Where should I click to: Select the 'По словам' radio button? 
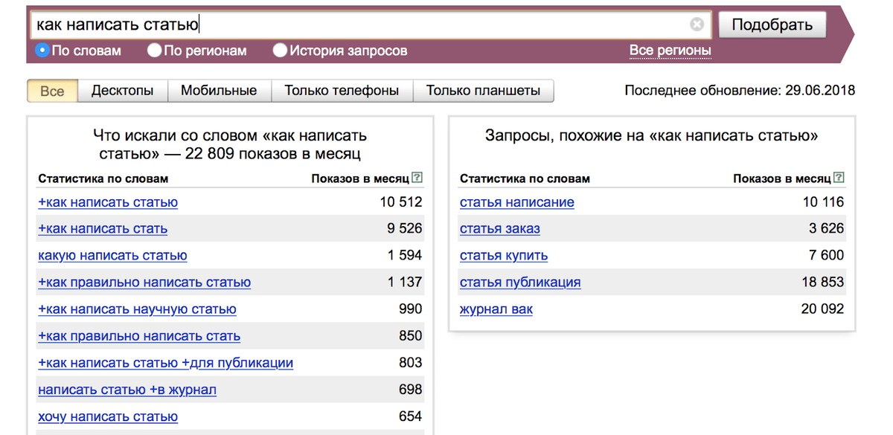[42, 51]
